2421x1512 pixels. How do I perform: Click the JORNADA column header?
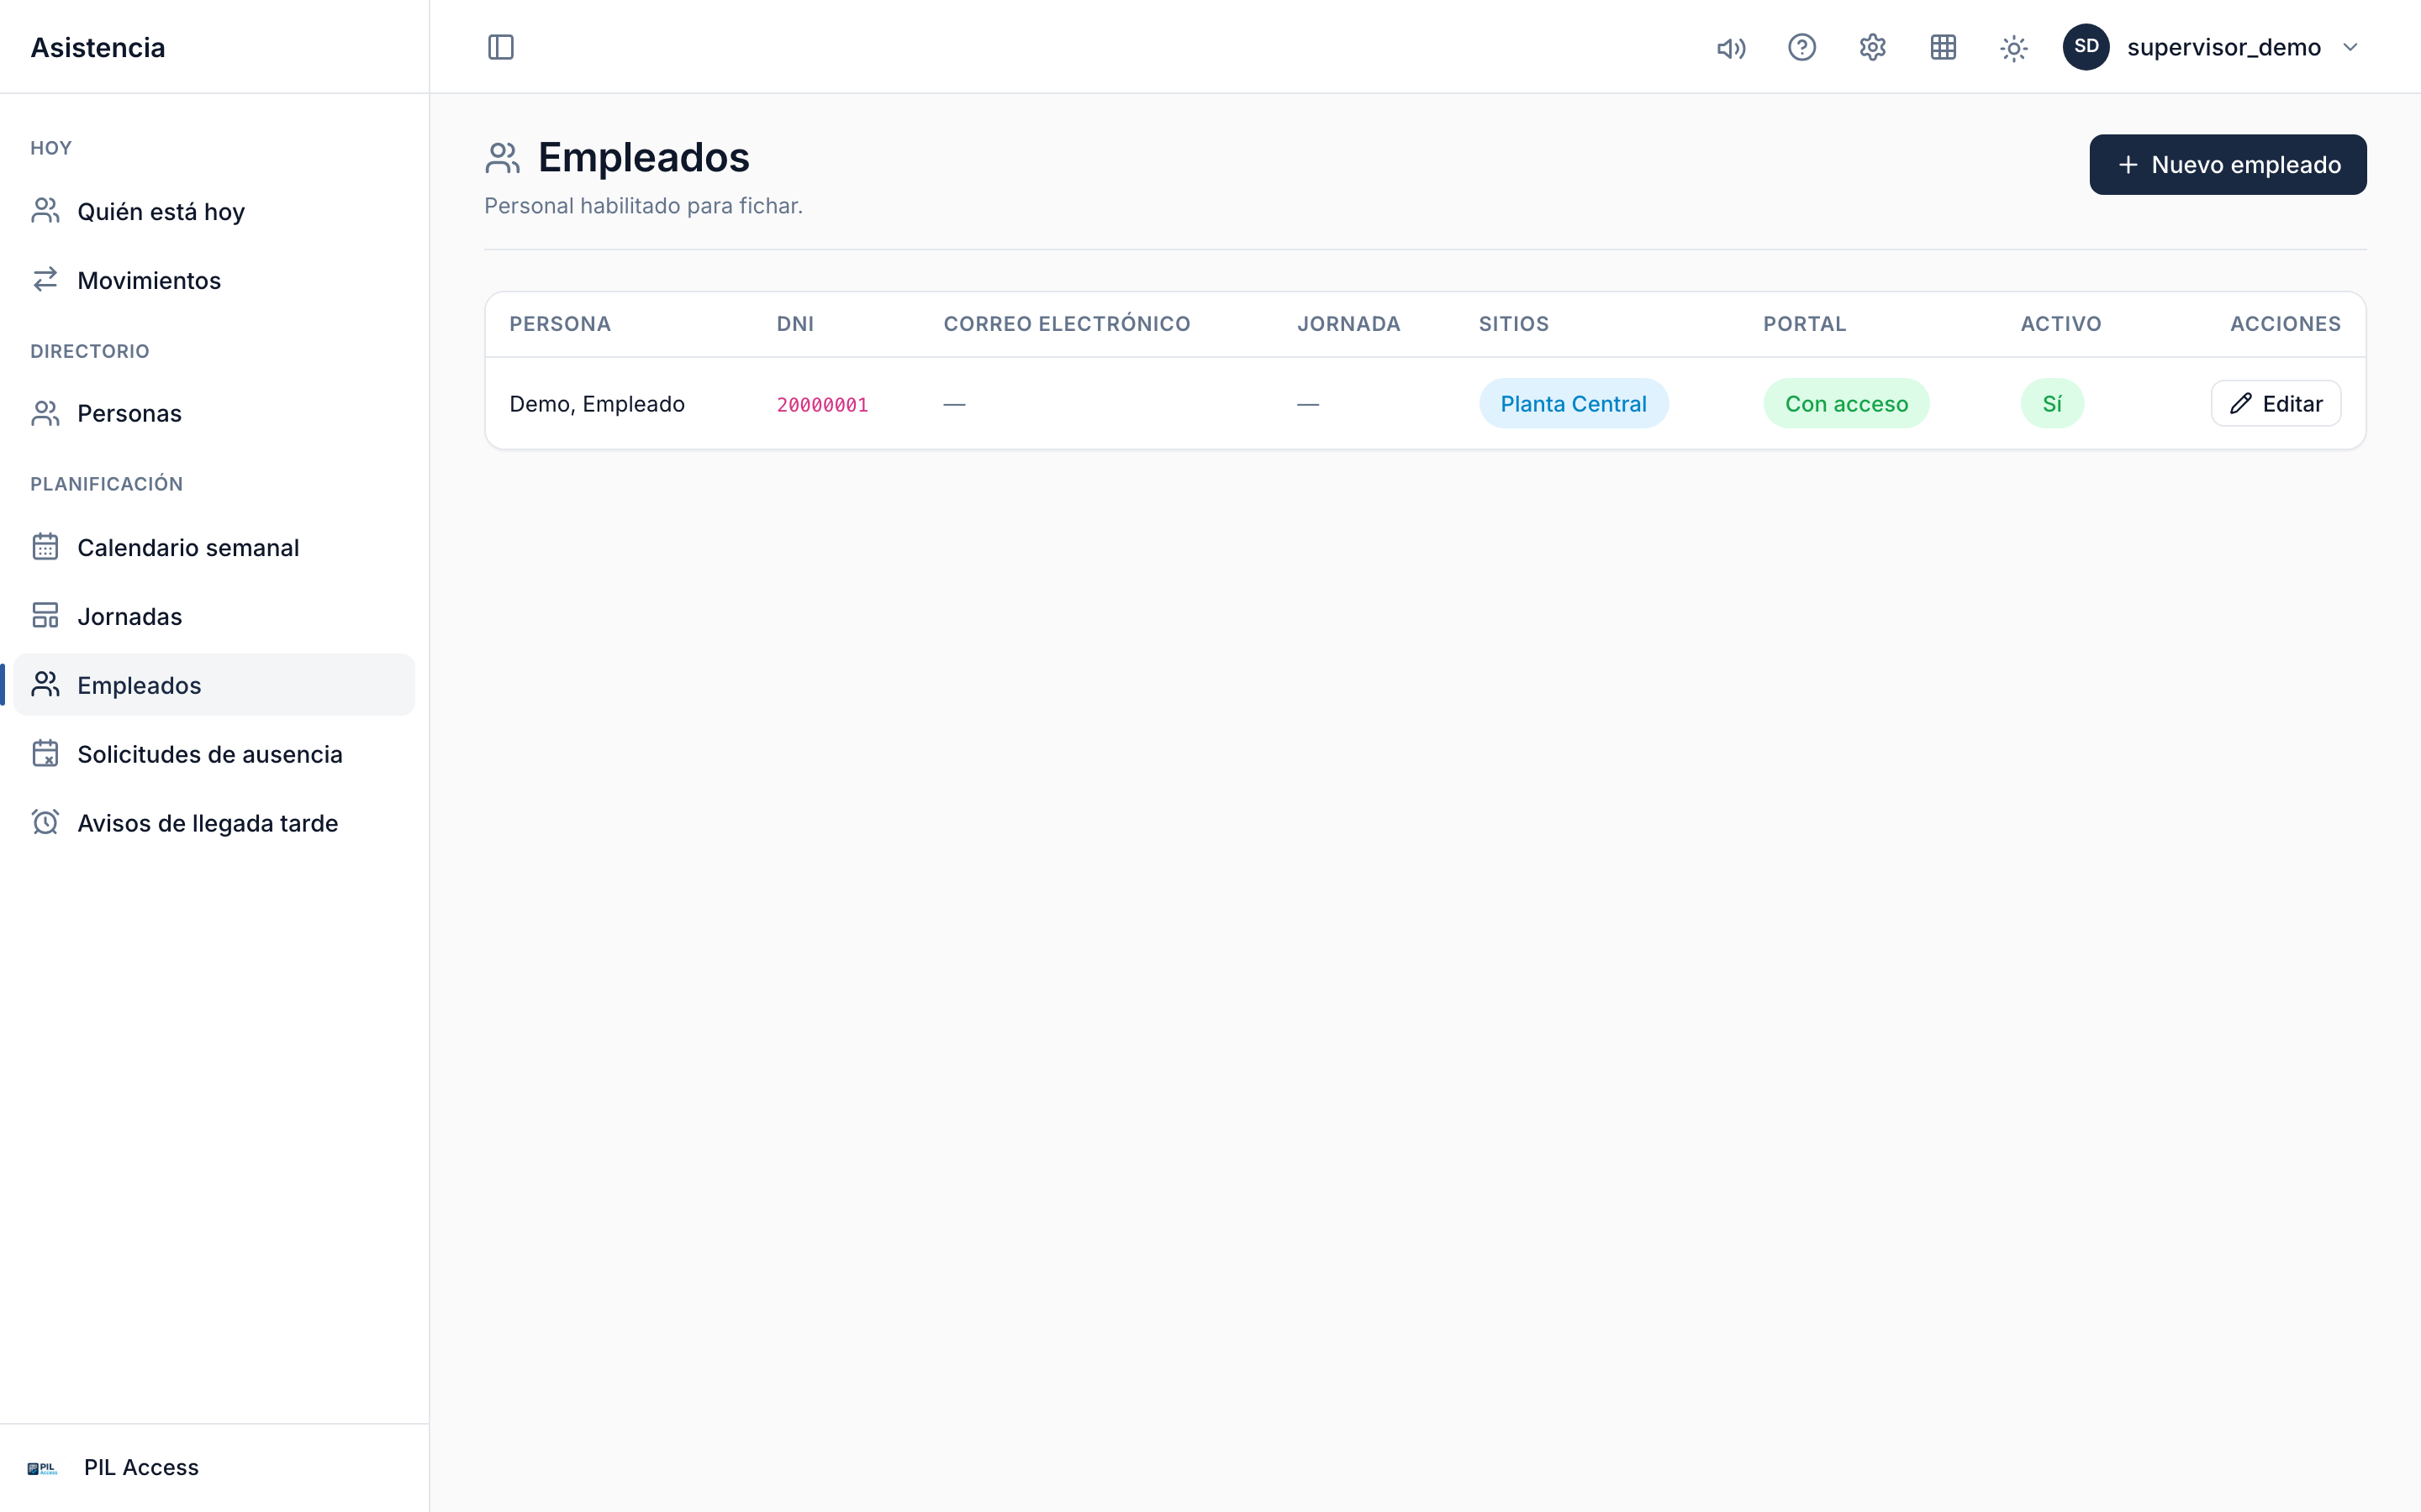pyautogui.click(x=1348, y=324)
